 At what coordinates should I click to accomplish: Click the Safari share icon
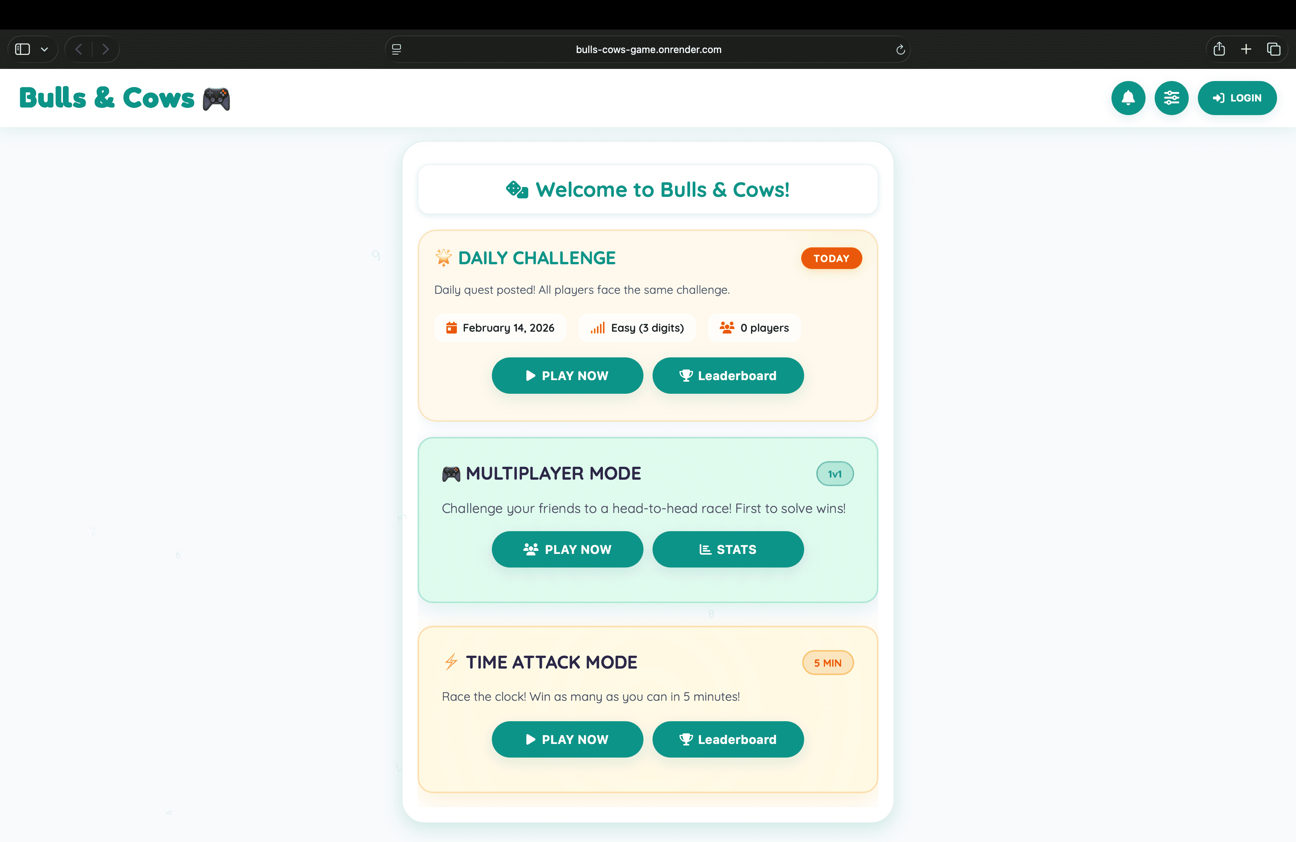point(1219,50)
